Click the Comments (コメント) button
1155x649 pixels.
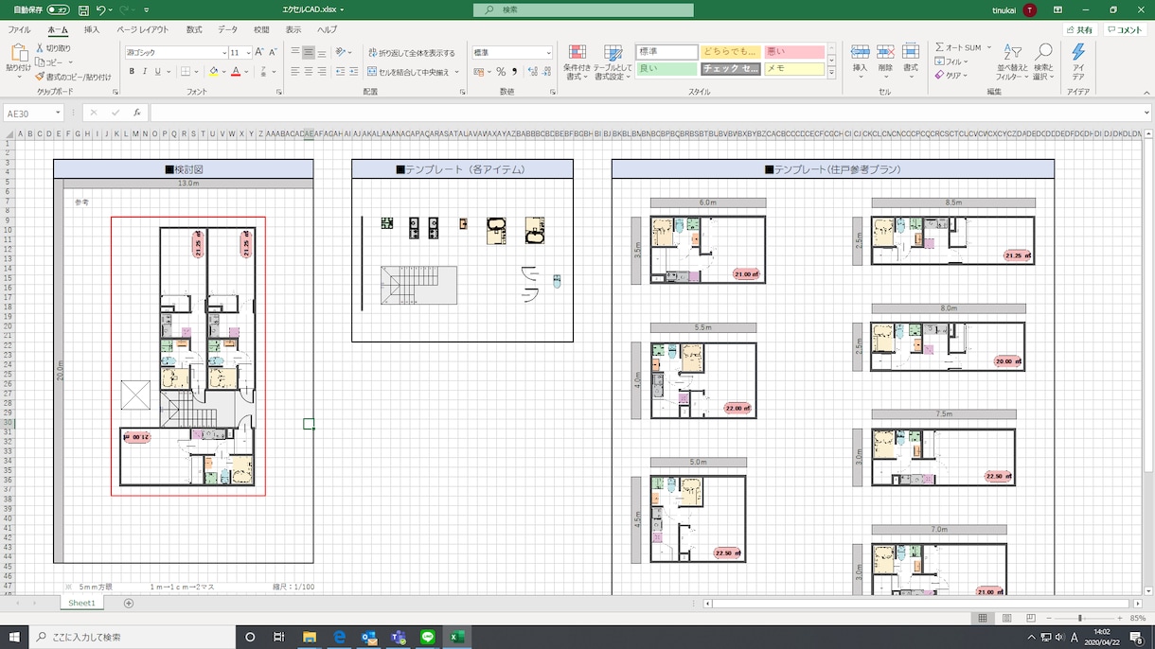click(1125, 30)
